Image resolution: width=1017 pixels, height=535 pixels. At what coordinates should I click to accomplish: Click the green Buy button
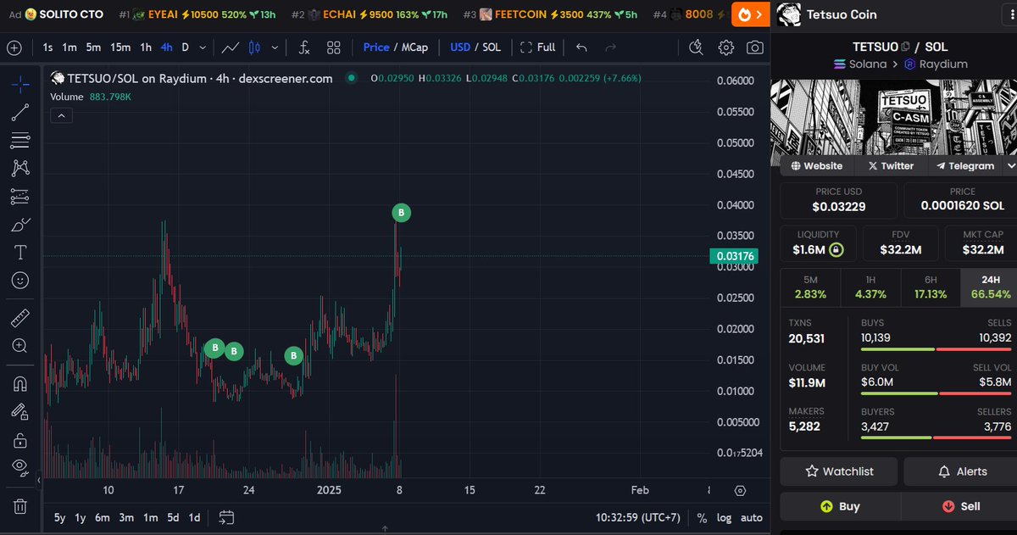[840, 506]
